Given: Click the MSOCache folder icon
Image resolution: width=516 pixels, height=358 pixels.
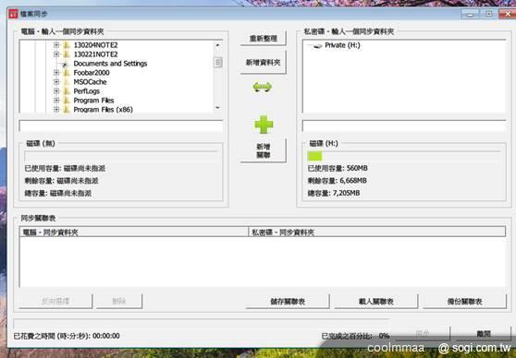Looking at the screenshot, I should 67,82.
